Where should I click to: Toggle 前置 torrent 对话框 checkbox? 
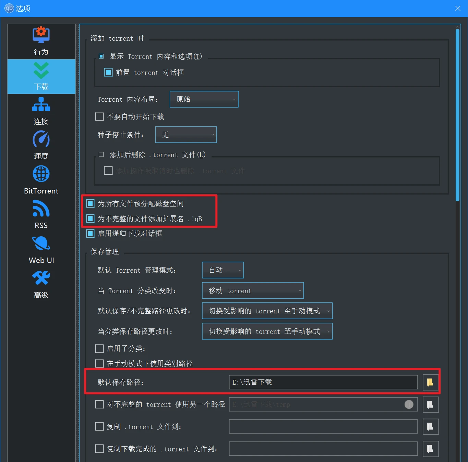click(x=108, y=72)
